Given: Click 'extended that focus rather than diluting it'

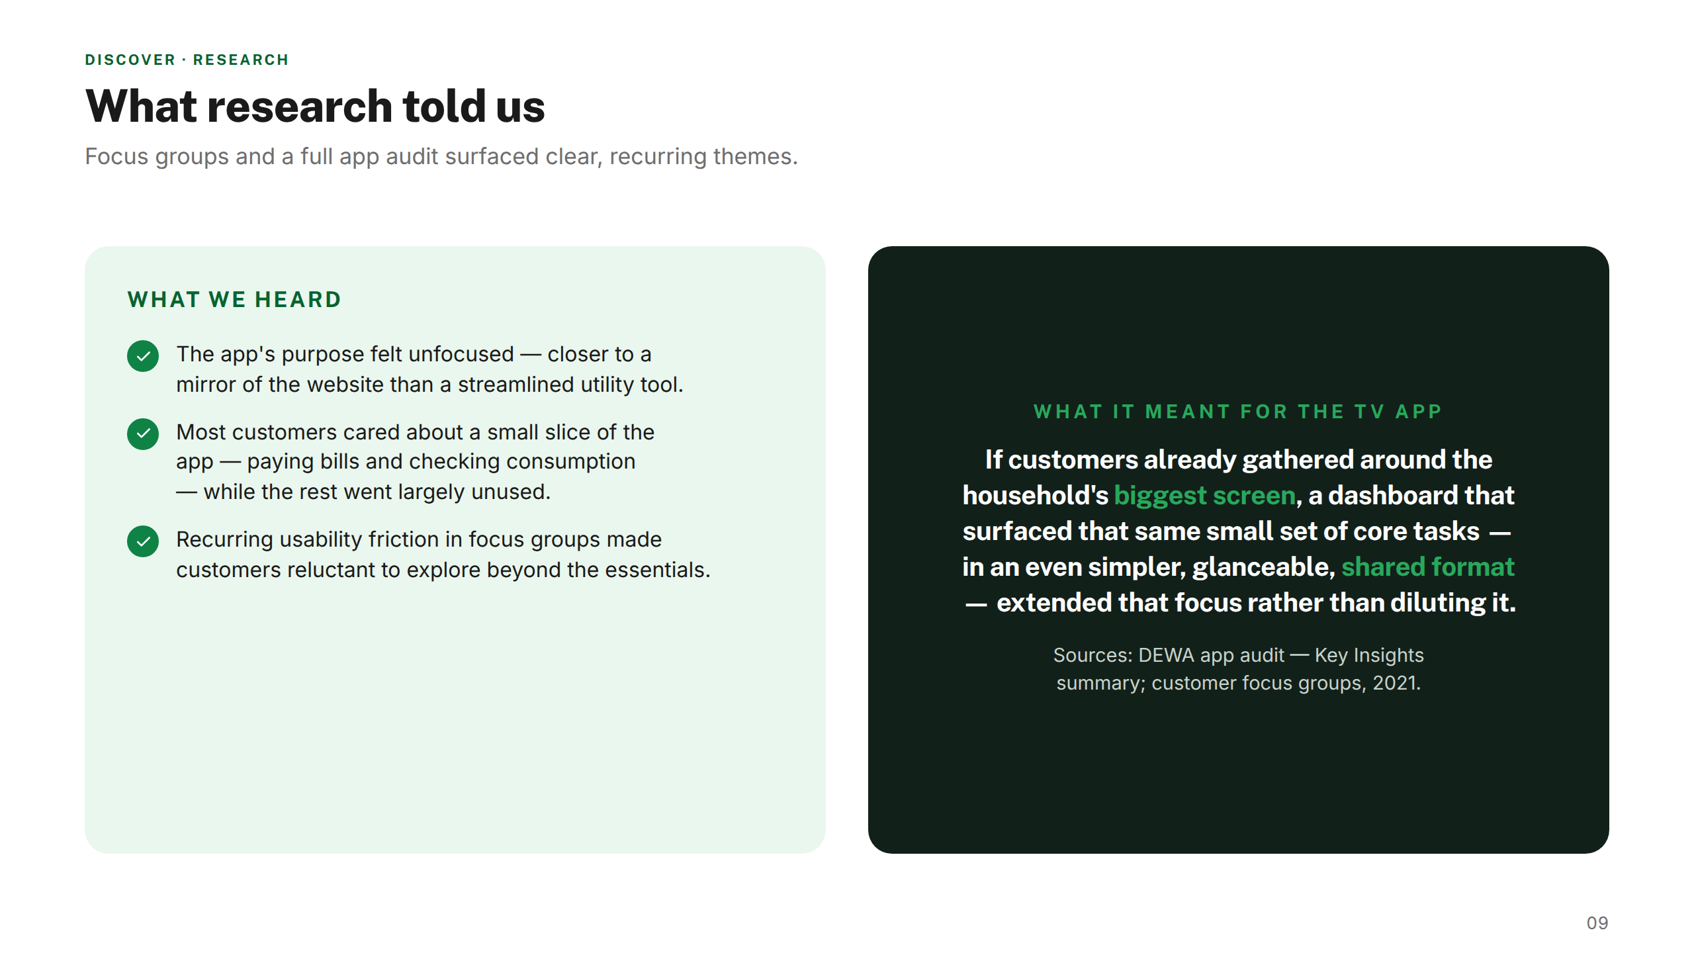Looking at the screenshot, I should pyautogui.click(x=1256, y=602).
